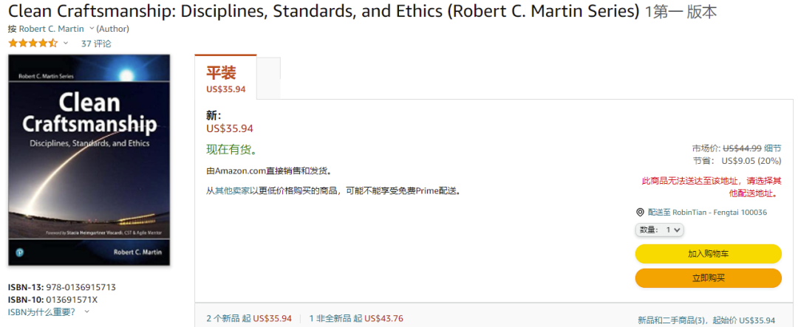Screen dimensions: 798x327
Task: Open the 1 非全新品 used offers link
Action: [x=330, y=319]
